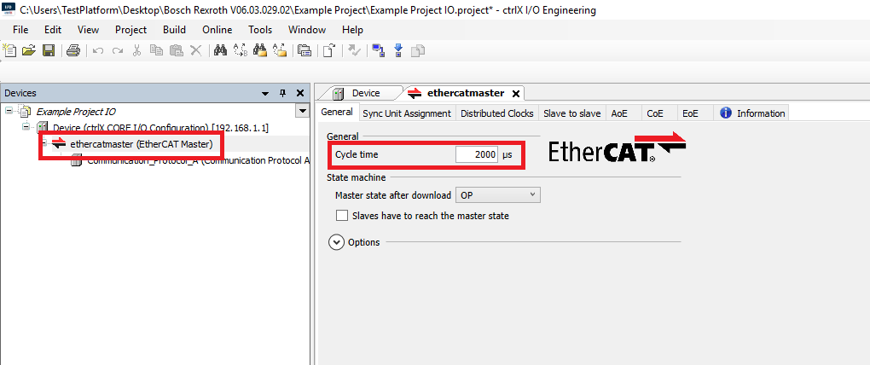Click the ethercatmaster red arrow tree icon
The image size is (870, 365).
59,144
